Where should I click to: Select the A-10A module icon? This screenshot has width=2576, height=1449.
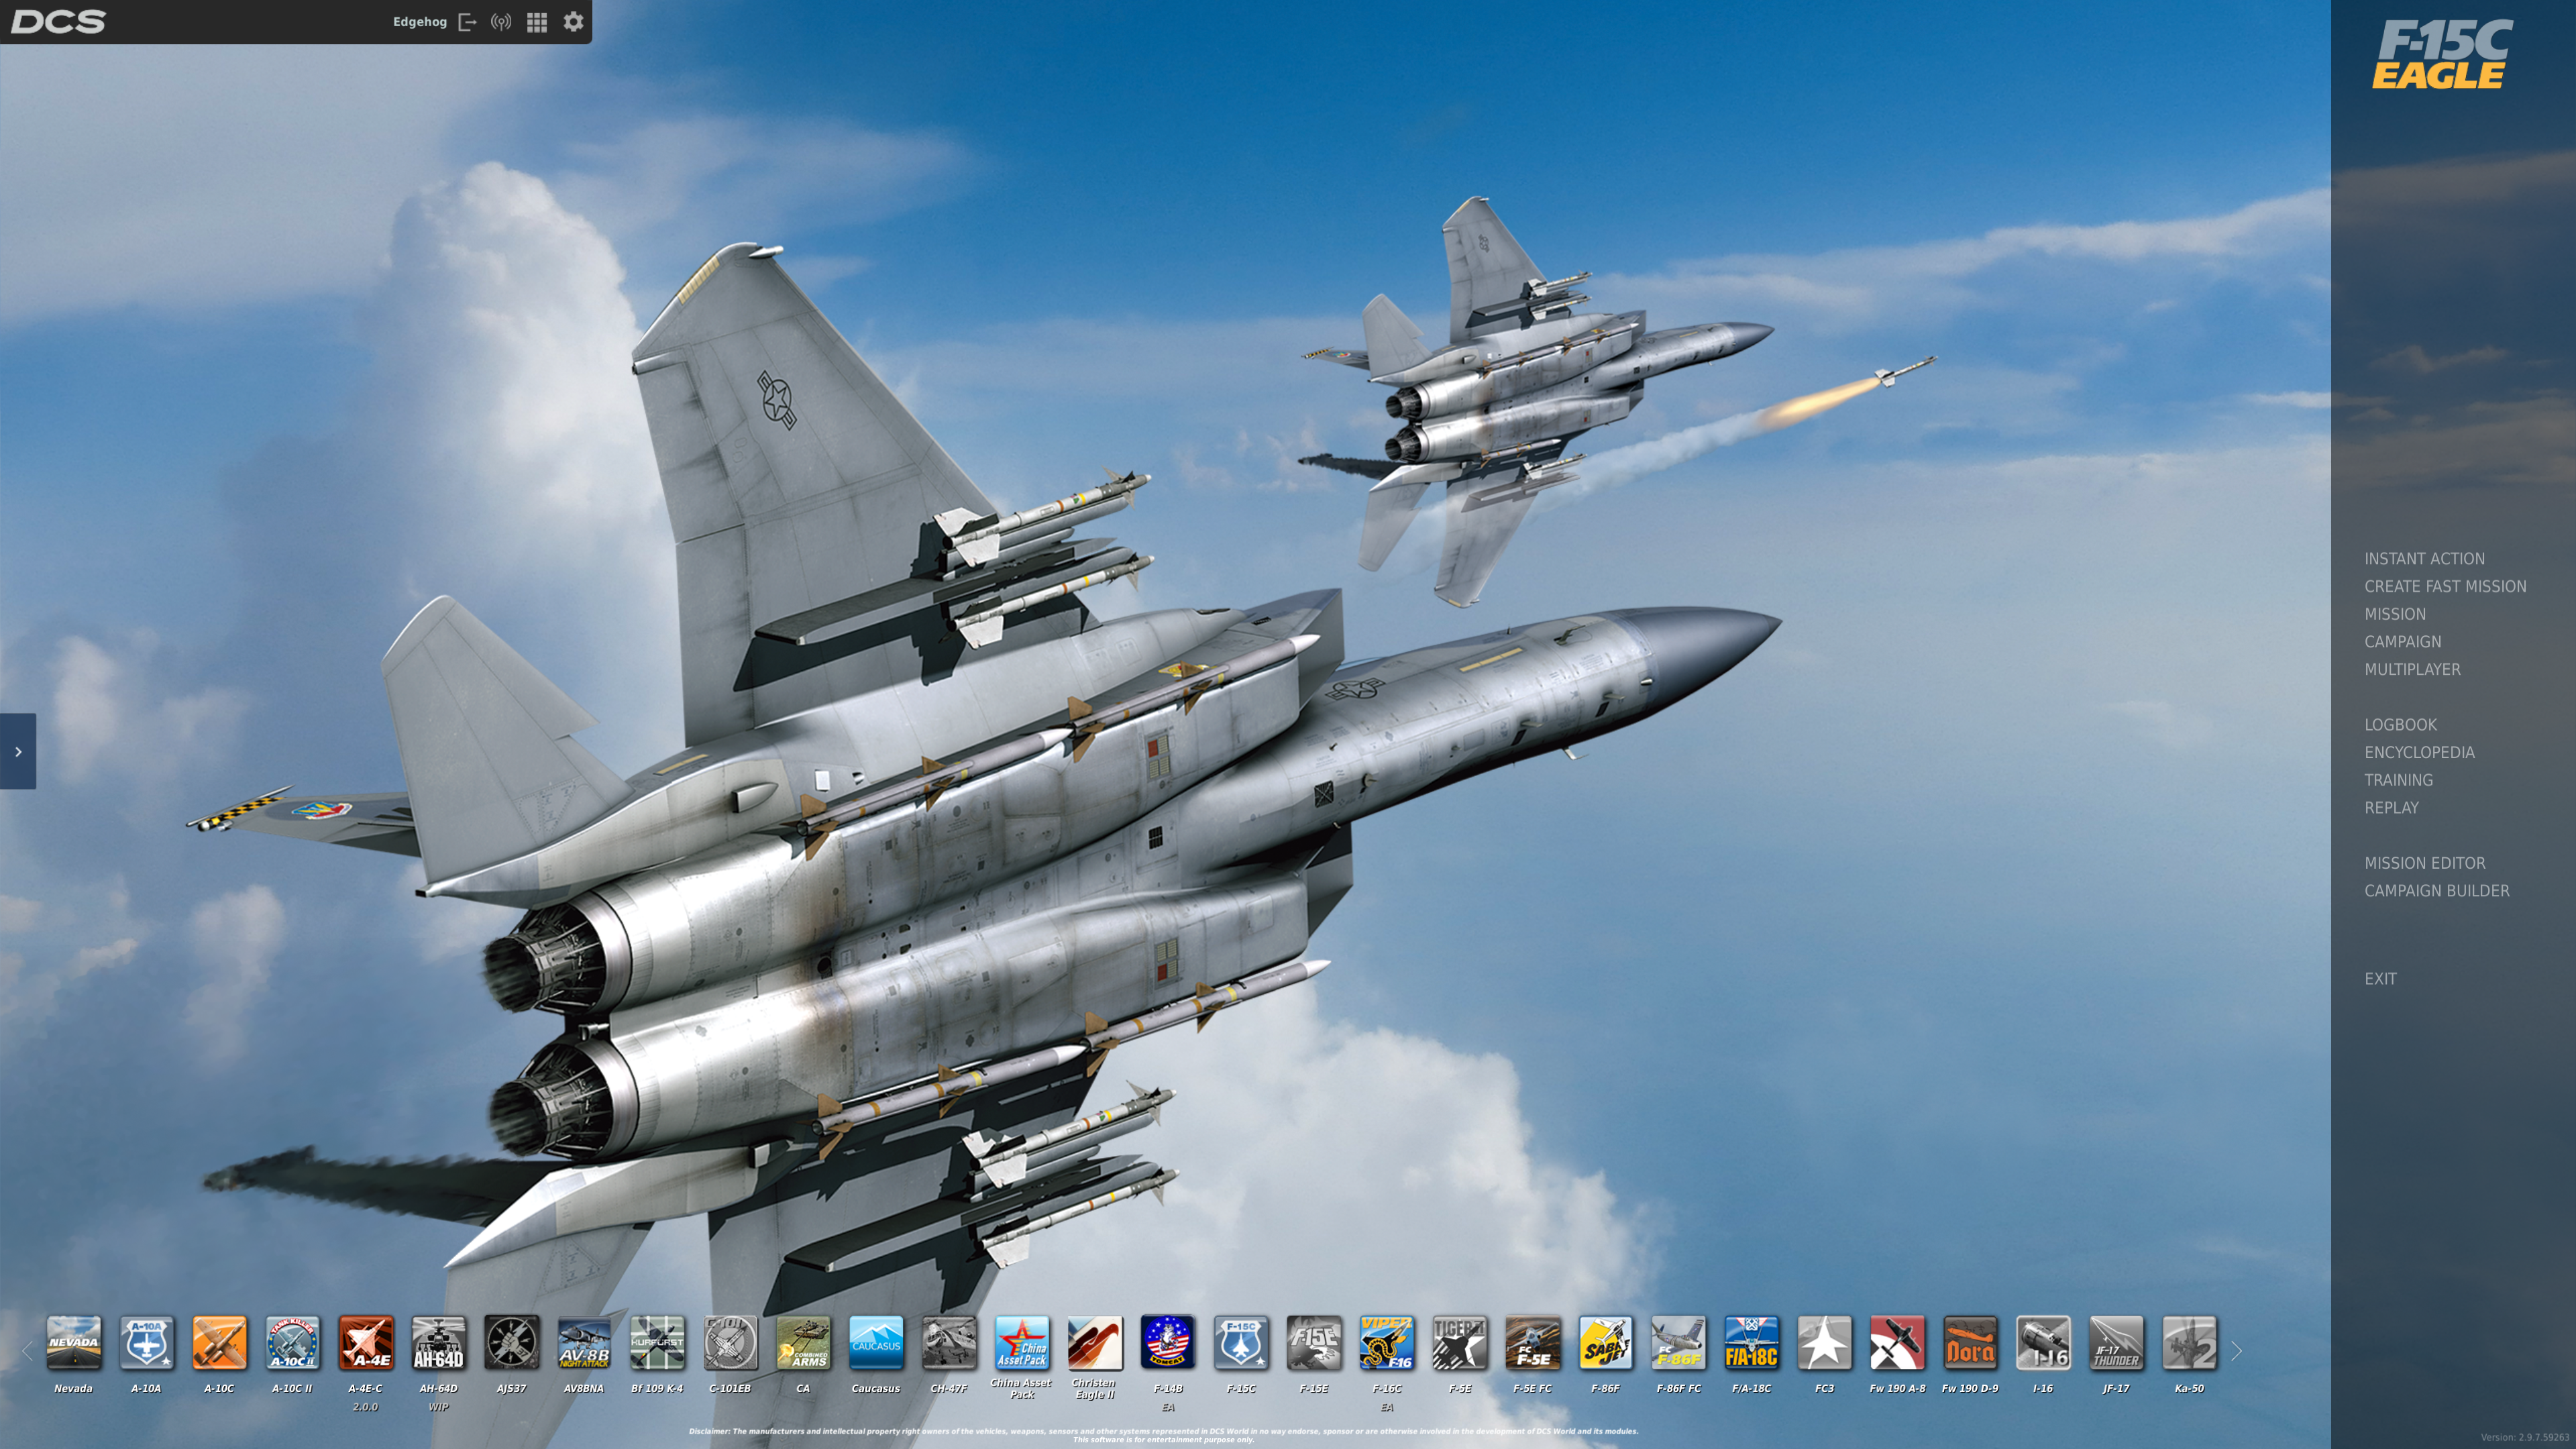click(x=146, y=1342)
